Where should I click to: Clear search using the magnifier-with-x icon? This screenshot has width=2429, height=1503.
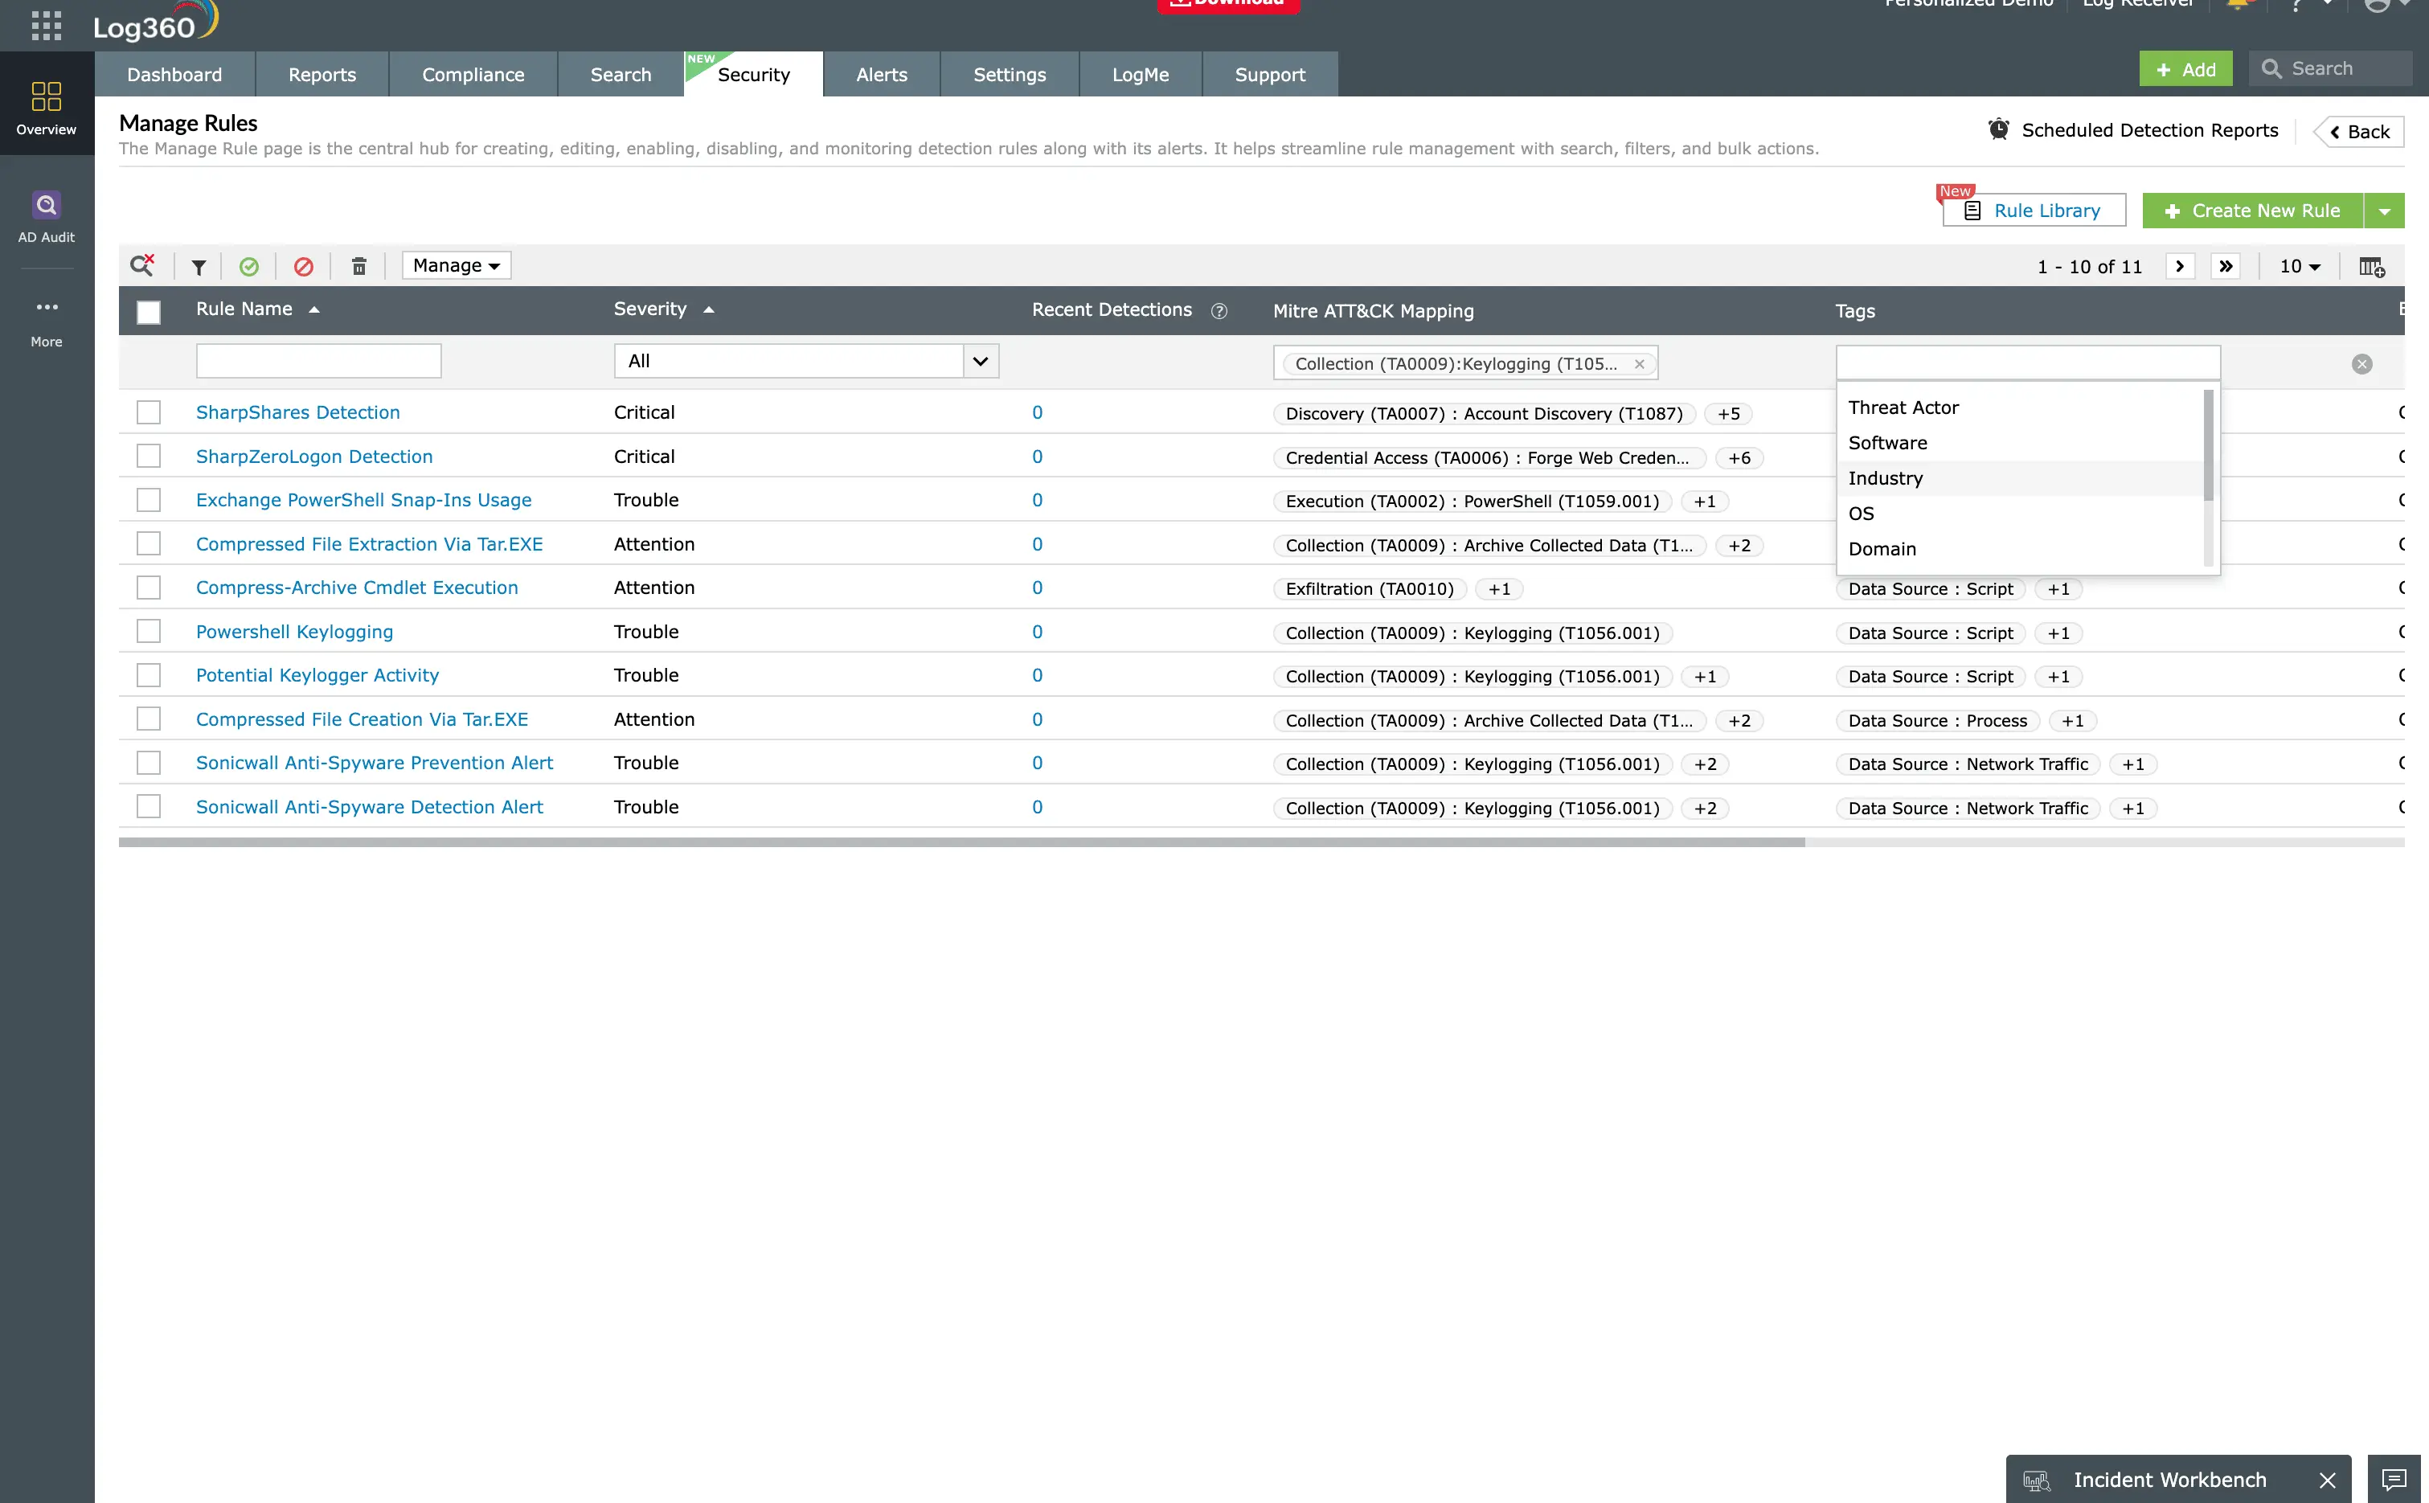[x=142, y=265]
